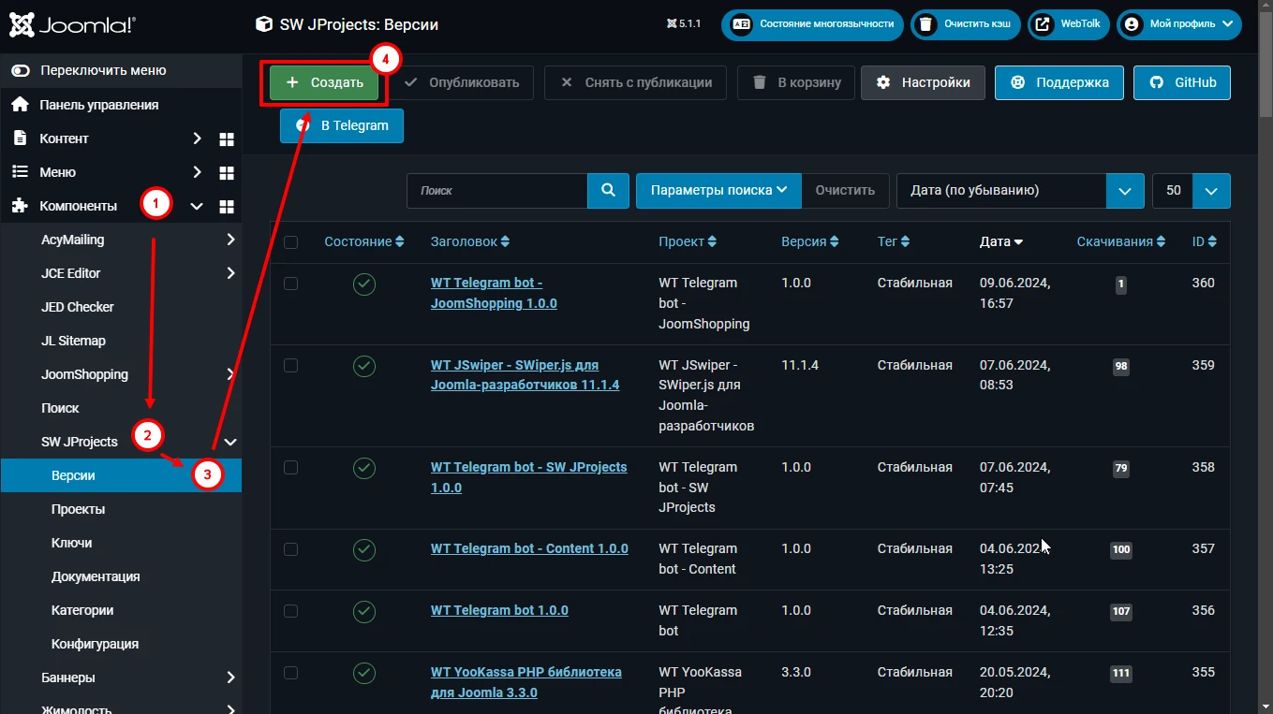
Task: Open the Компоненты dashboard grid icon
Action: (226, 207)
